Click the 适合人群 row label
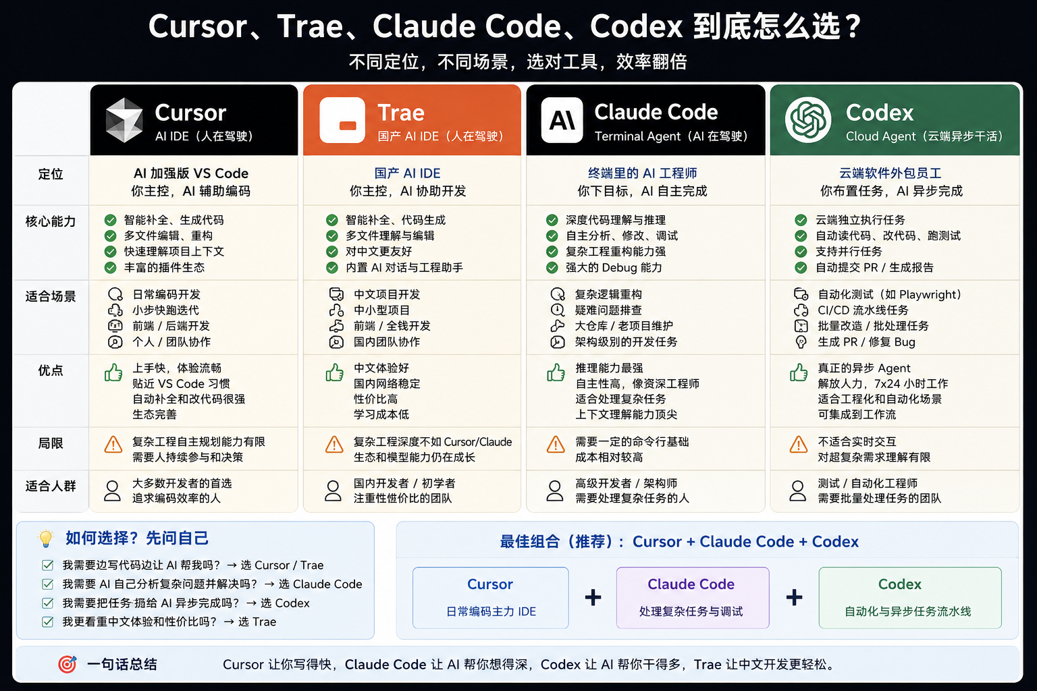 click(x=51, y=487)
